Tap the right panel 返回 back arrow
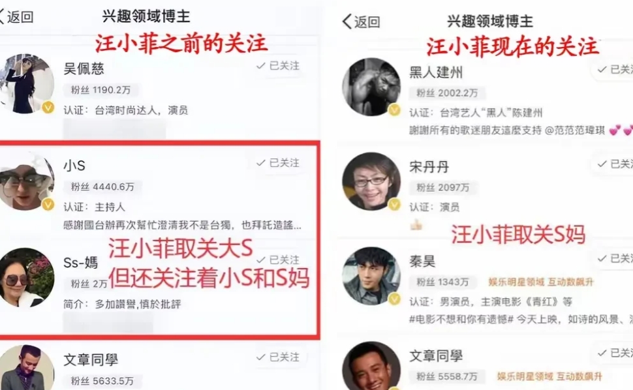This screenshot has height=390, width=633. point(347,22)
